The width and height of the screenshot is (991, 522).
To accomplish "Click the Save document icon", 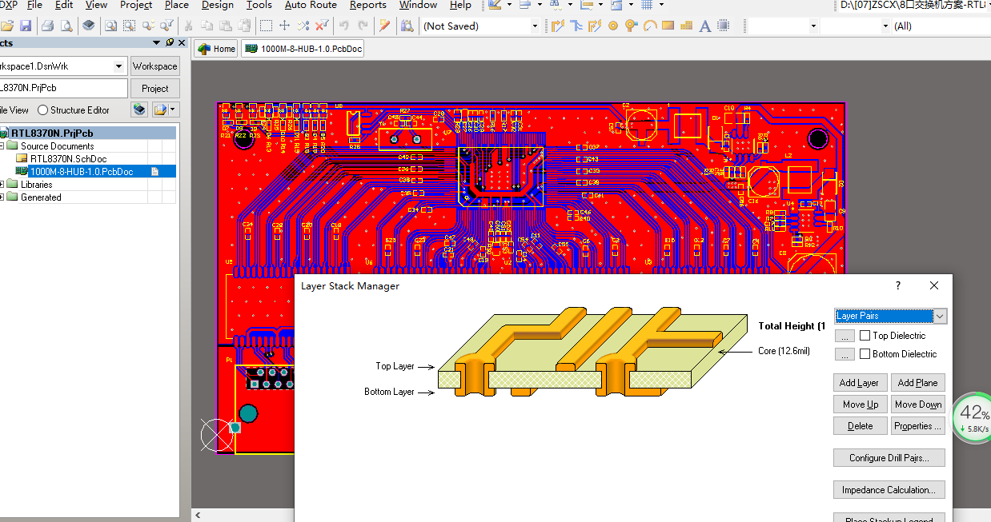I will [26, 26].
